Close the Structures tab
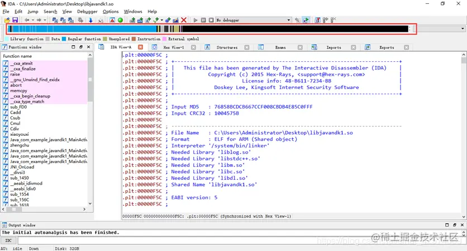The width and height of the screenshot is (467, 251). coord(247,47)
